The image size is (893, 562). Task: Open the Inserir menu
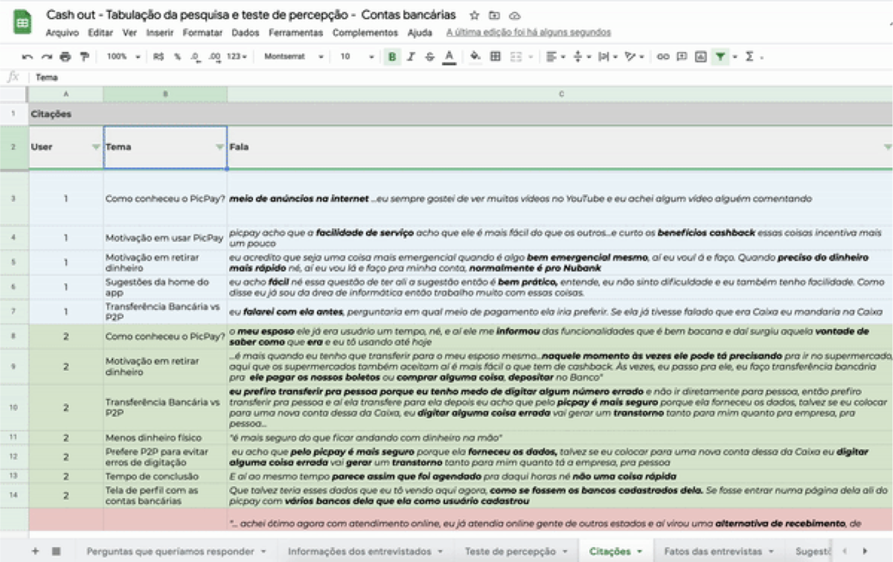(160, 32)
